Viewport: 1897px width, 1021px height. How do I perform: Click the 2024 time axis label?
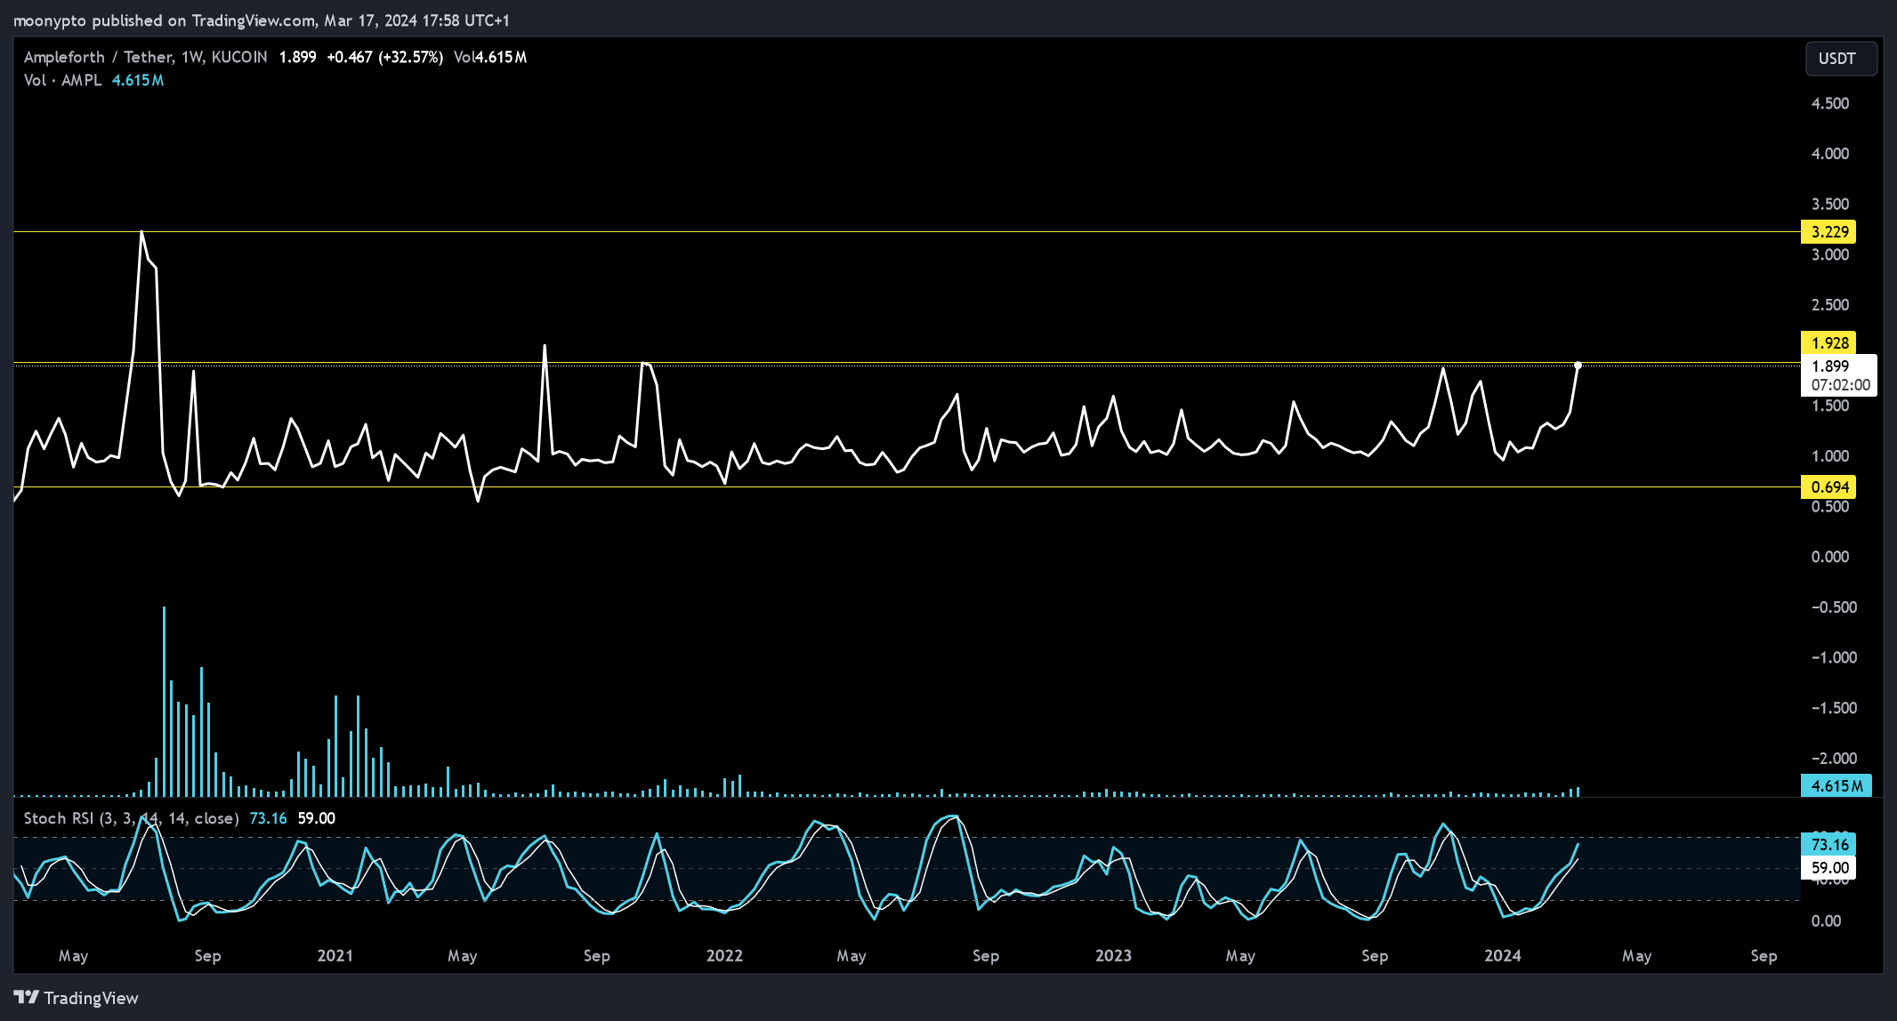tap(1503, 956)
